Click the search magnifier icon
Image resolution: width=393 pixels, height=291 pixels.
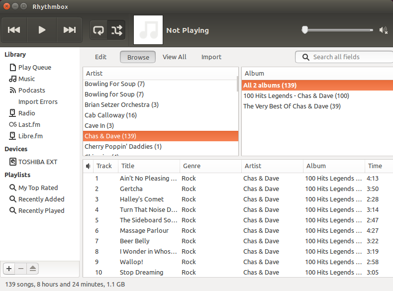click(305, 57)
